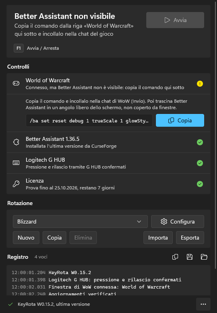Create a new rotation with Nuovo
Viewport: 217px width, 313px height.
[26, 238]
